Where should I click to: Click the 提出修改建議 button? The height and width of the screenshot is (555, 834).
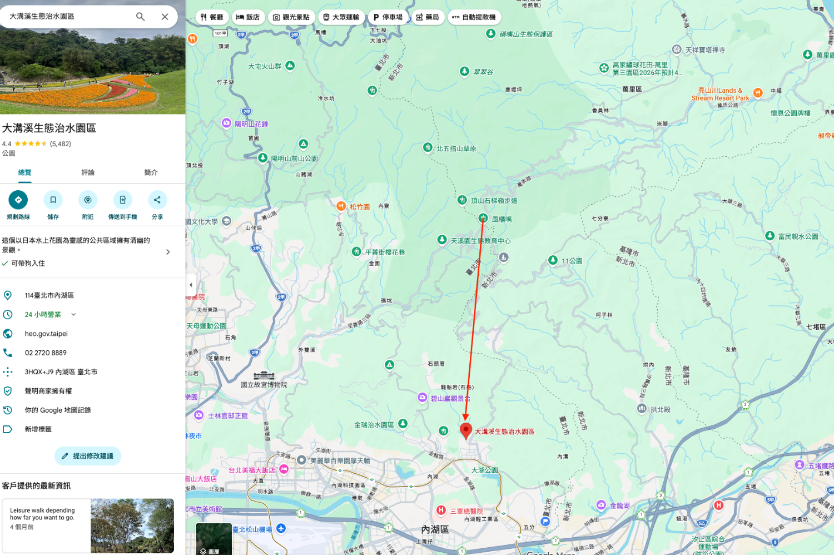[88, 456]
